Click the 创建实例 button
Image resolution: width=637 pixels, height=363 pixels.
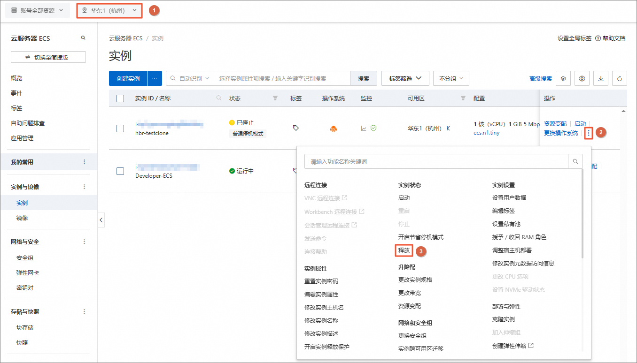(128, 79)
